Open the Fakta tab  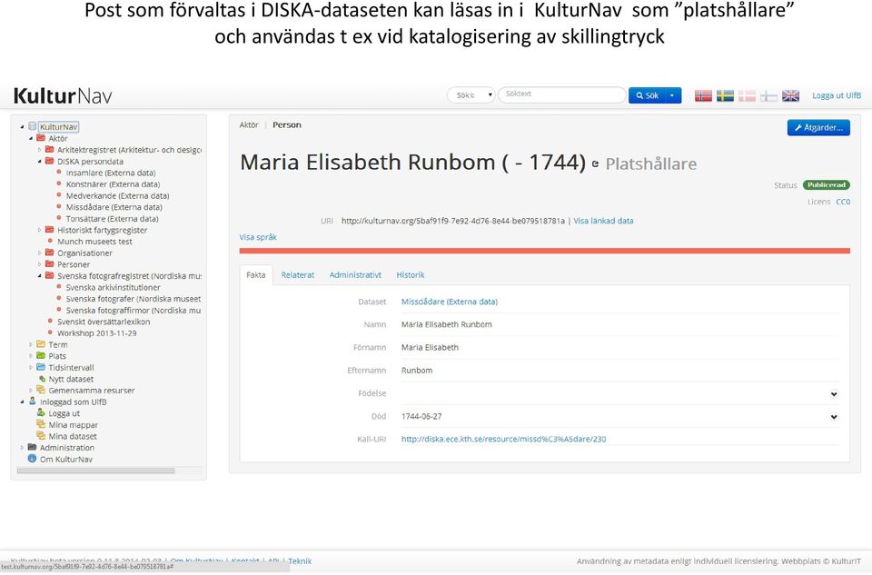click(256, 274)
